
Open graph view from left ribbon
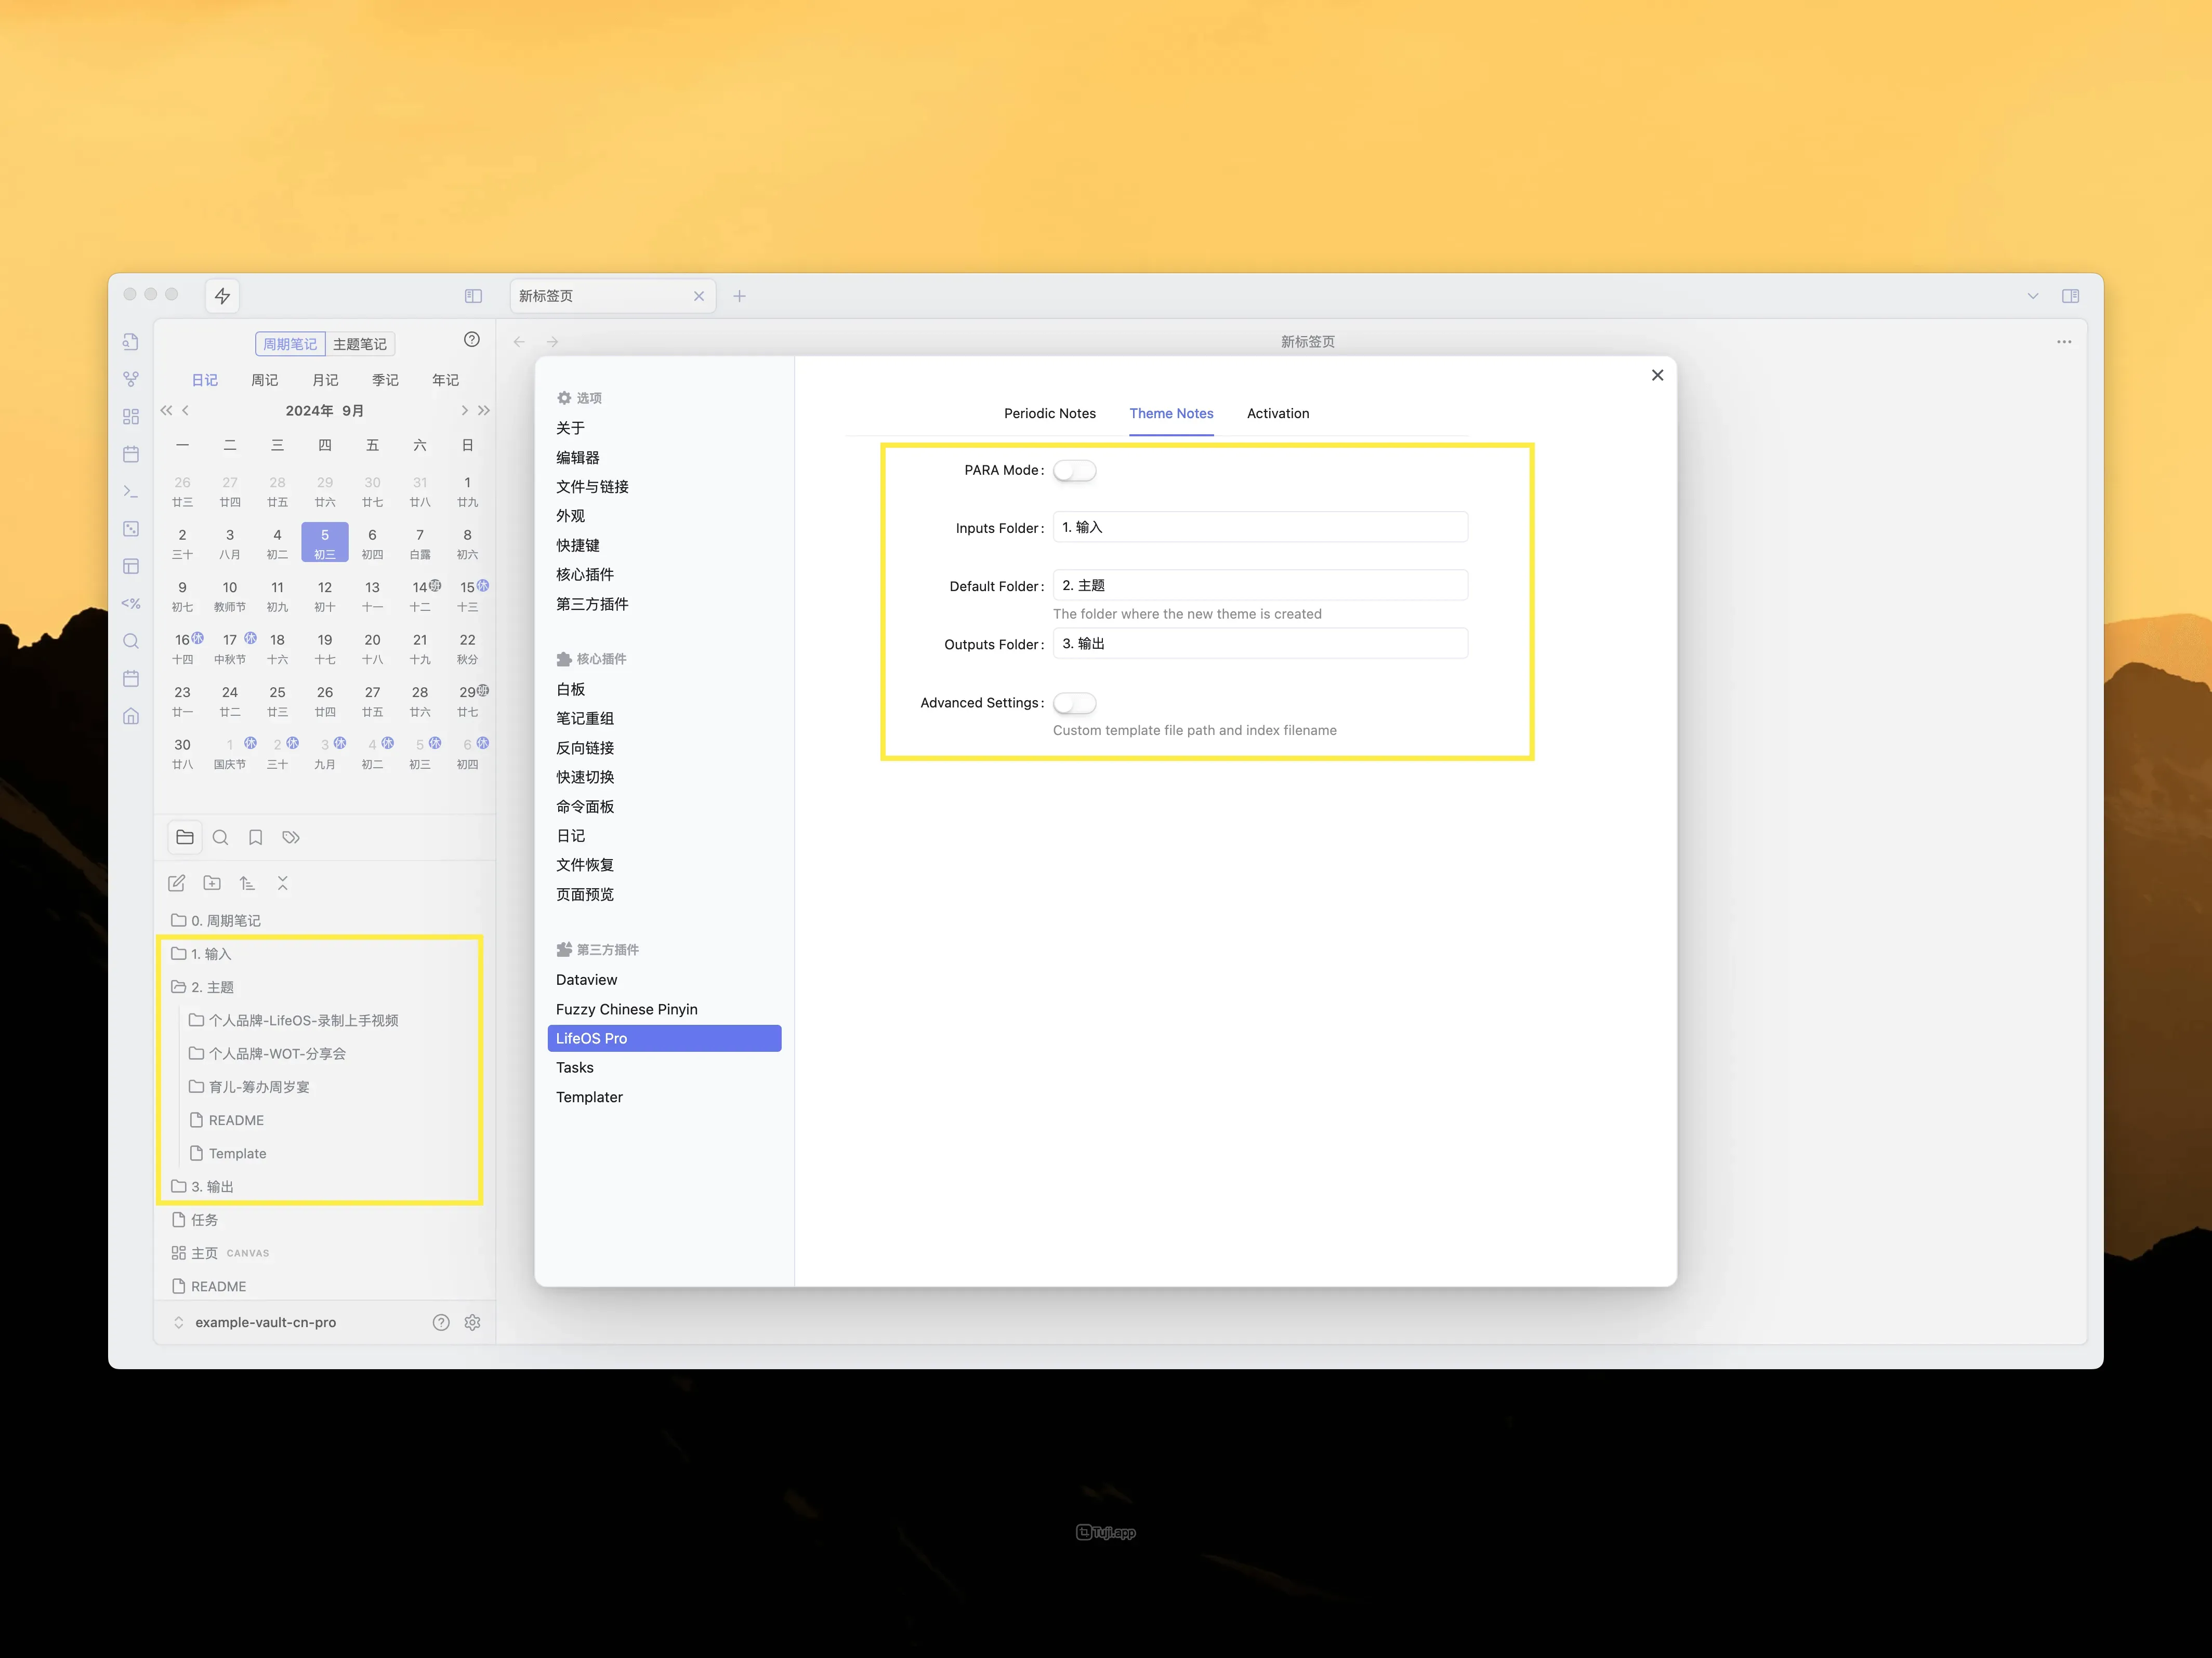[x=131, y=380]
